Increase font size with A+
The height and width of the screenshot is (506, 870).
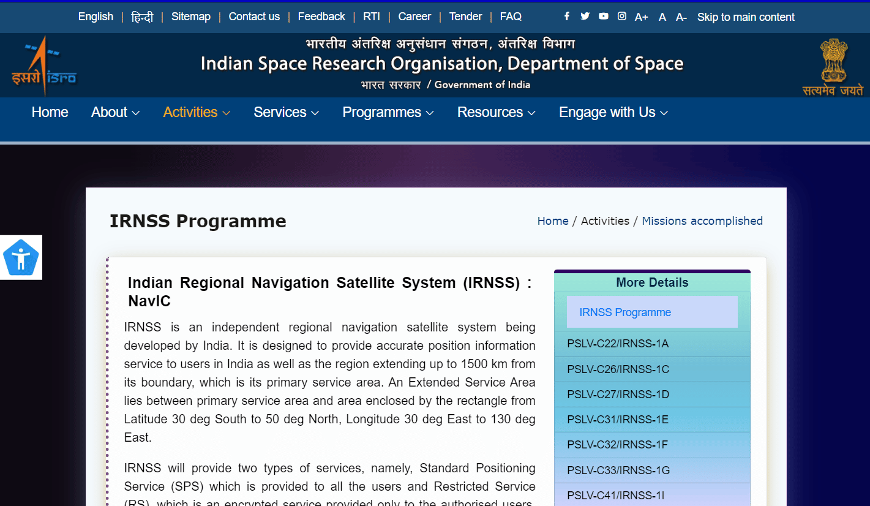tap(642, 17)
